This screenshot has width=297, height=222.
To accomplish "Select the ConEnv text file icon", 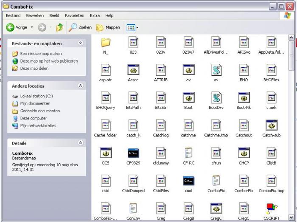I will [x=133, y=208].
